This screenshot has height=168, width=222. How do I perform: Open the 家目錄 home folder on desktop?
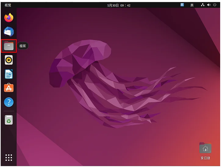pyautogui.click(x=205, y=151)
